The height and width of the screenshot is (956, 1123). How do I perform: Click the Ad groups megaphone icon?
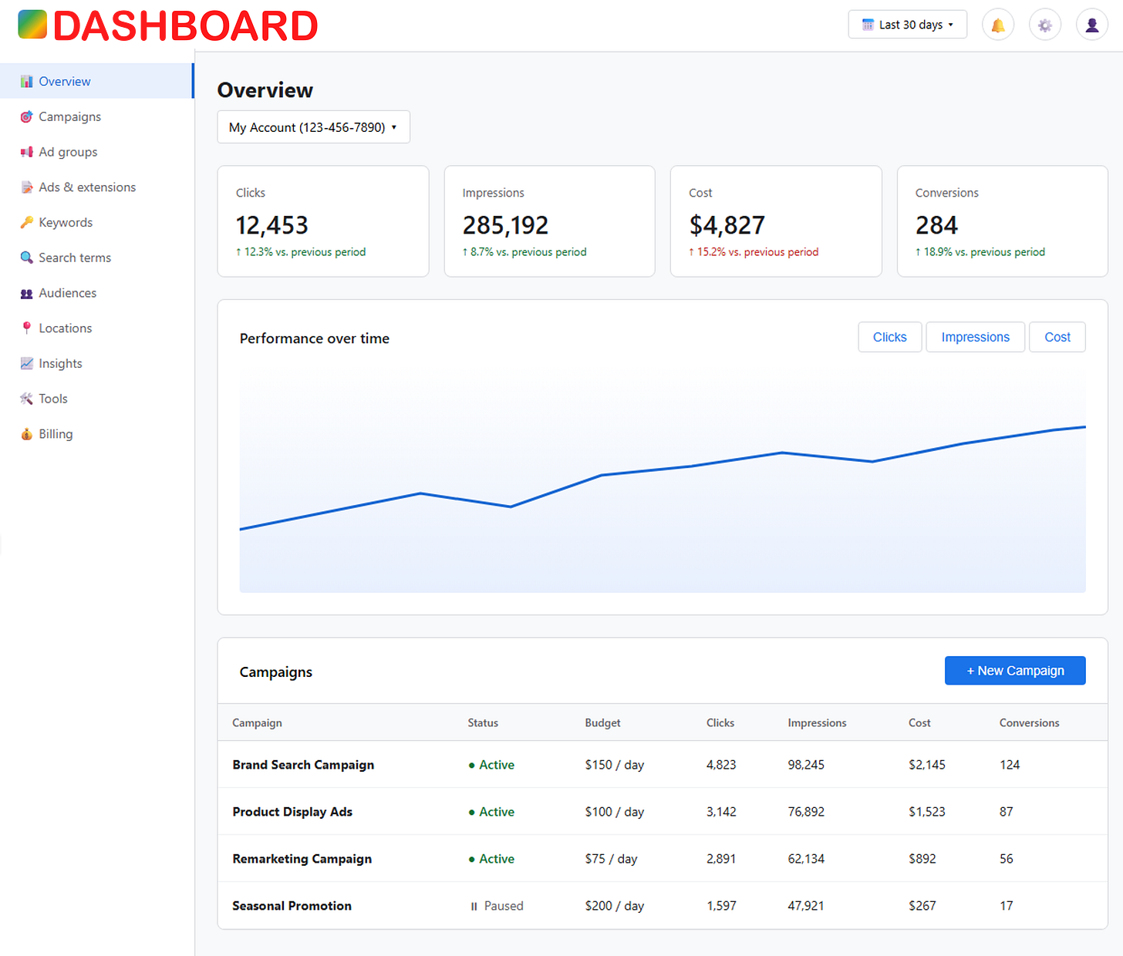coord(27,152)
